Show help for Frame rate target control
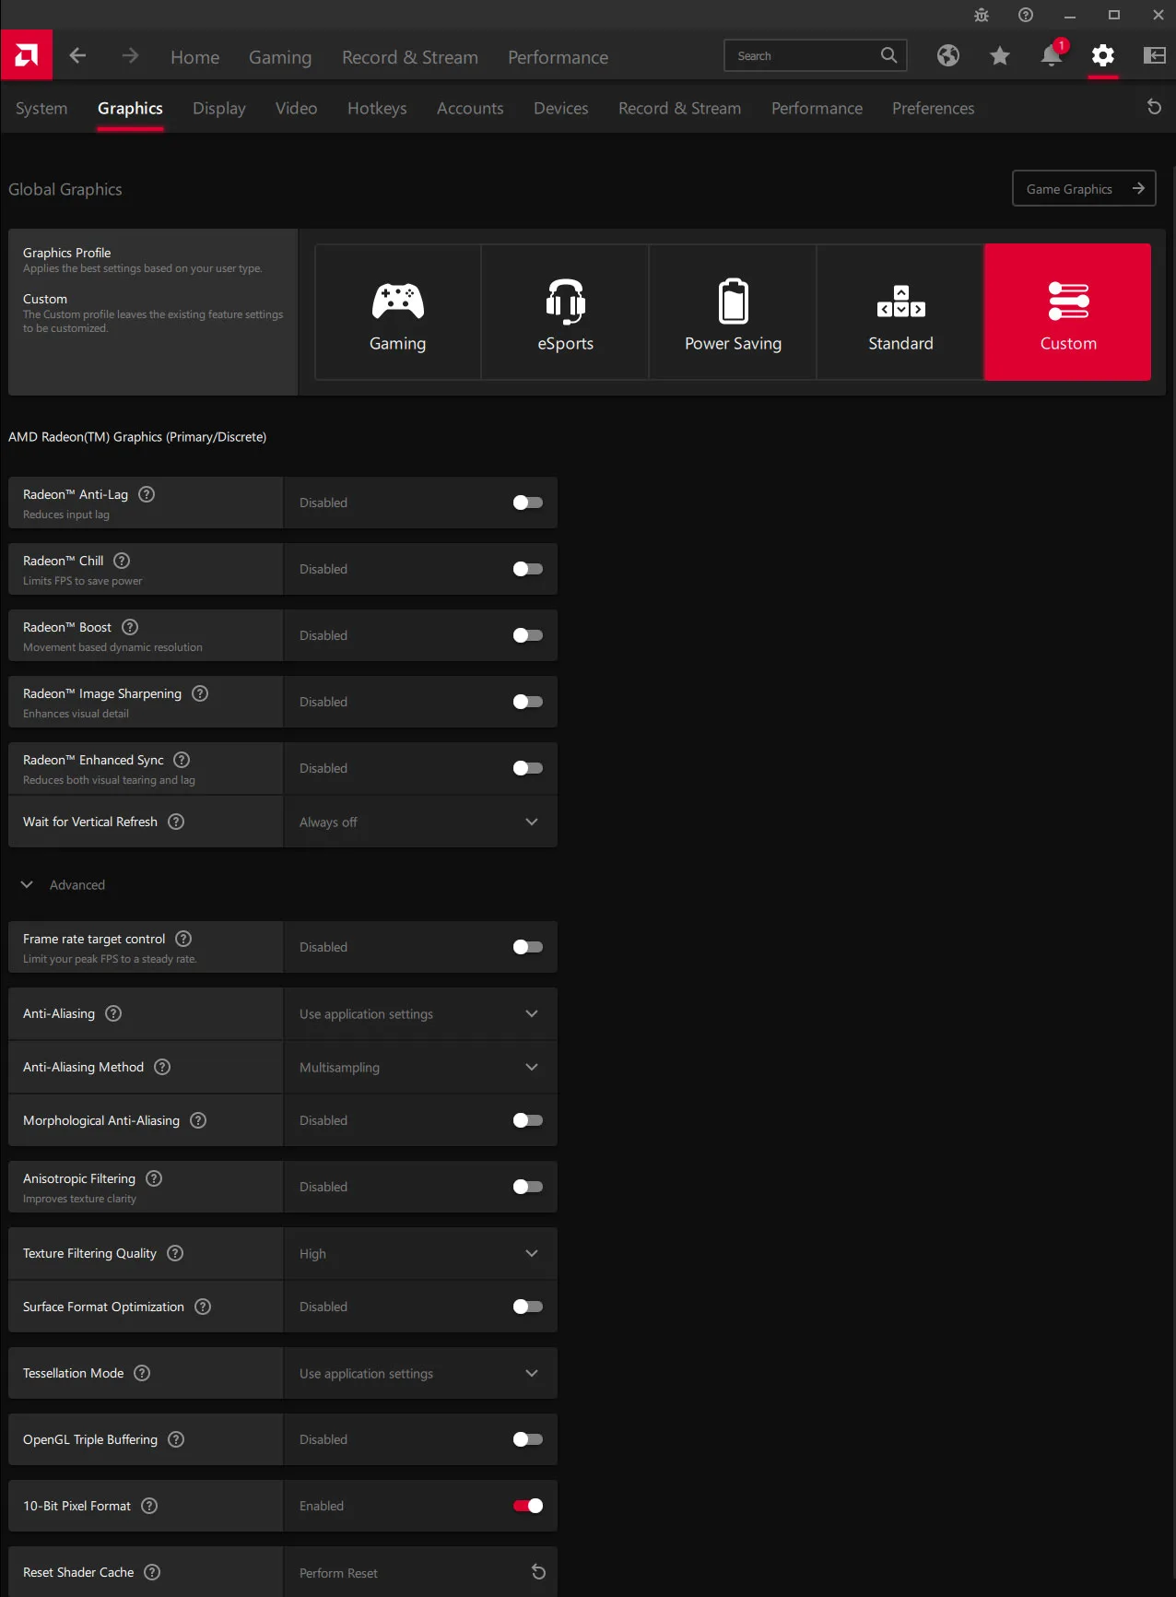The width and height of the screenshot is (1176, 1597). pyautogui.click(x=183, y=939)
